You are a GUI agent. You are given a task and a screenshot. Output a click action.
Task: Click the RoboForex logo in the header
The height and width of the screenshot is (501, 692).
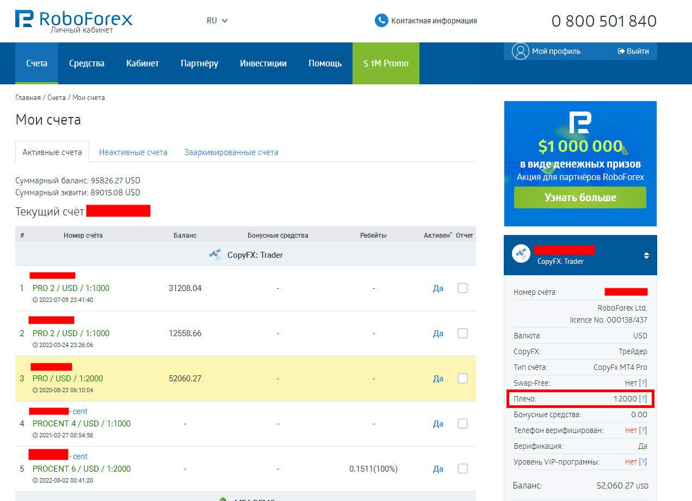[74, 21]
